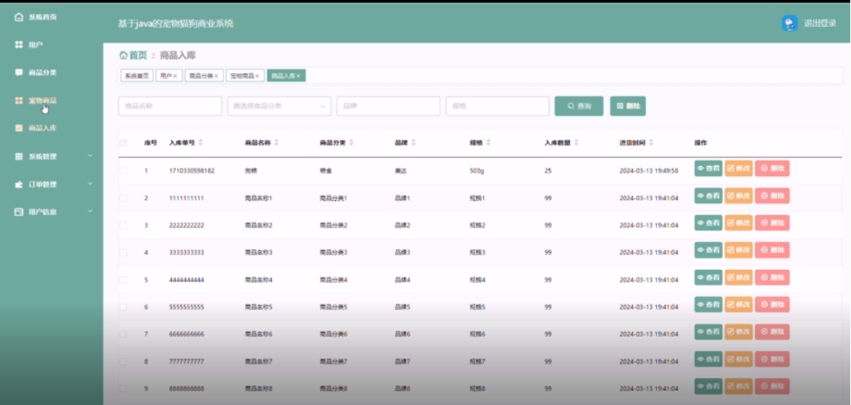Image resolution: width=851 pixels, height=405 pixels.
Task: Click 退出登录 to log out
Action: click(820, 23)
